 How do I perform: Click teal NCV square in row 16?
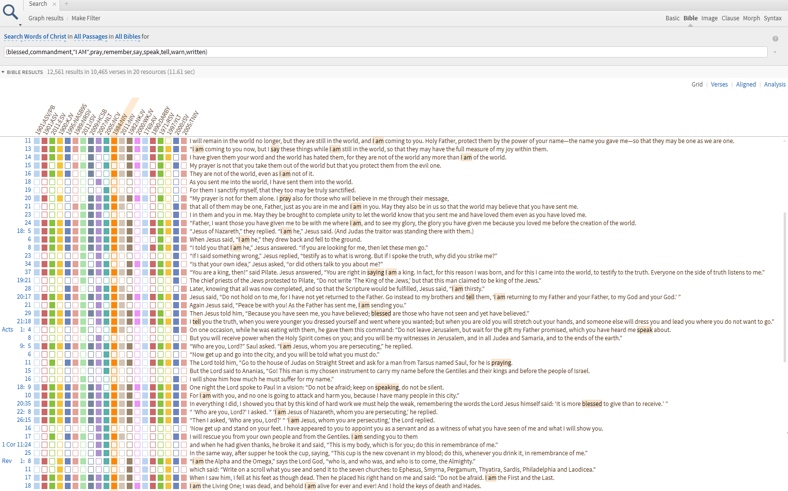[x=106, y=174]
